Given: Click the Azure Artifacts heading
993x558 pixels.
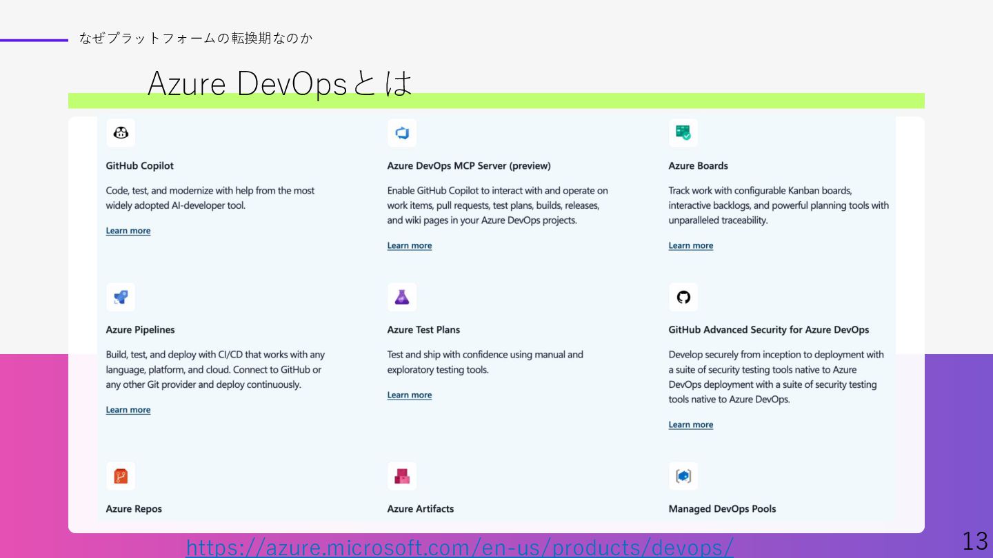Looking at the screenshot, I should click(421, 509).
